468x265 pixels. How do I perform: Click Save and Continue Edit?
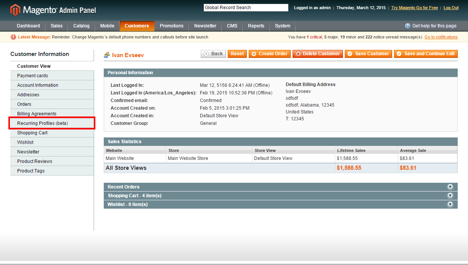click(426, 54)
